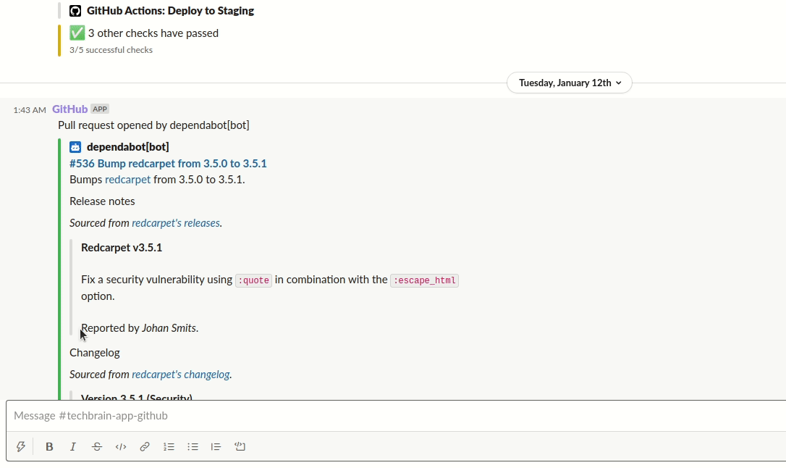The width and height of the screenshot is (786, 468).
Task: Open the Tuesday, January 12th date dropdown
Action: [x=569, y=83]
